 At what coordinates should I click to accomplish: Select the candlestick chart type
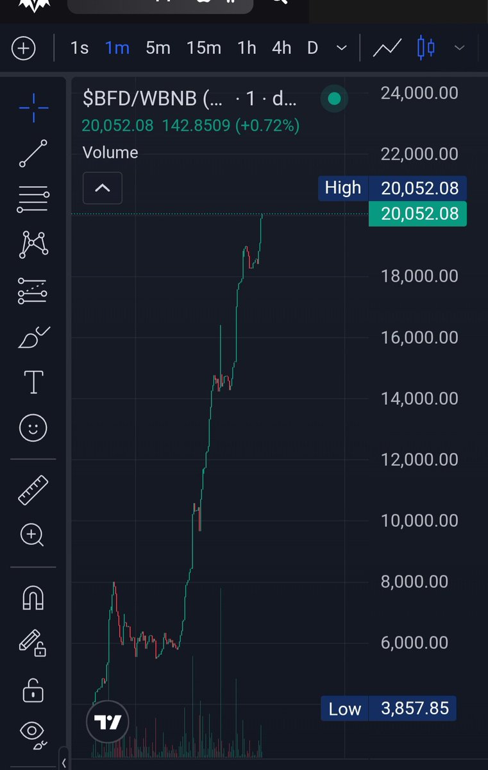[426, 48]
